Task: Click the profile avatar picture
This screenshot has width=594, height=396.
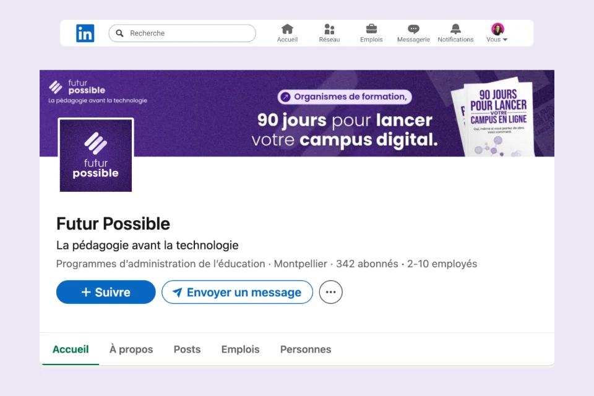Action: [497, 29]
